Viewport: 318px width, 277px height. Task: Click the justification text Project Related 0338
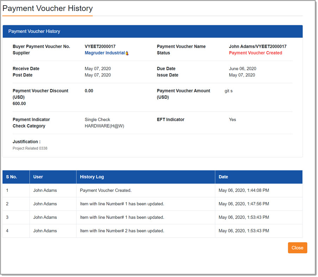pos(30,148)
